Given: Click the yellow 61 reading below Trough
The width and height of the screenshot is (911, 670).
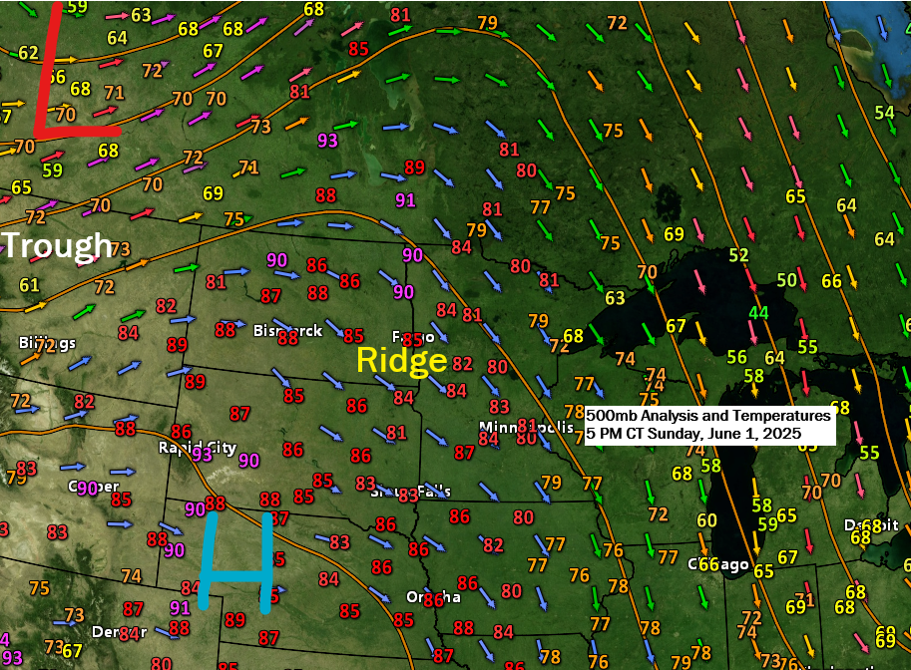Looking at the screenshot, I should [x=29, y=286].
